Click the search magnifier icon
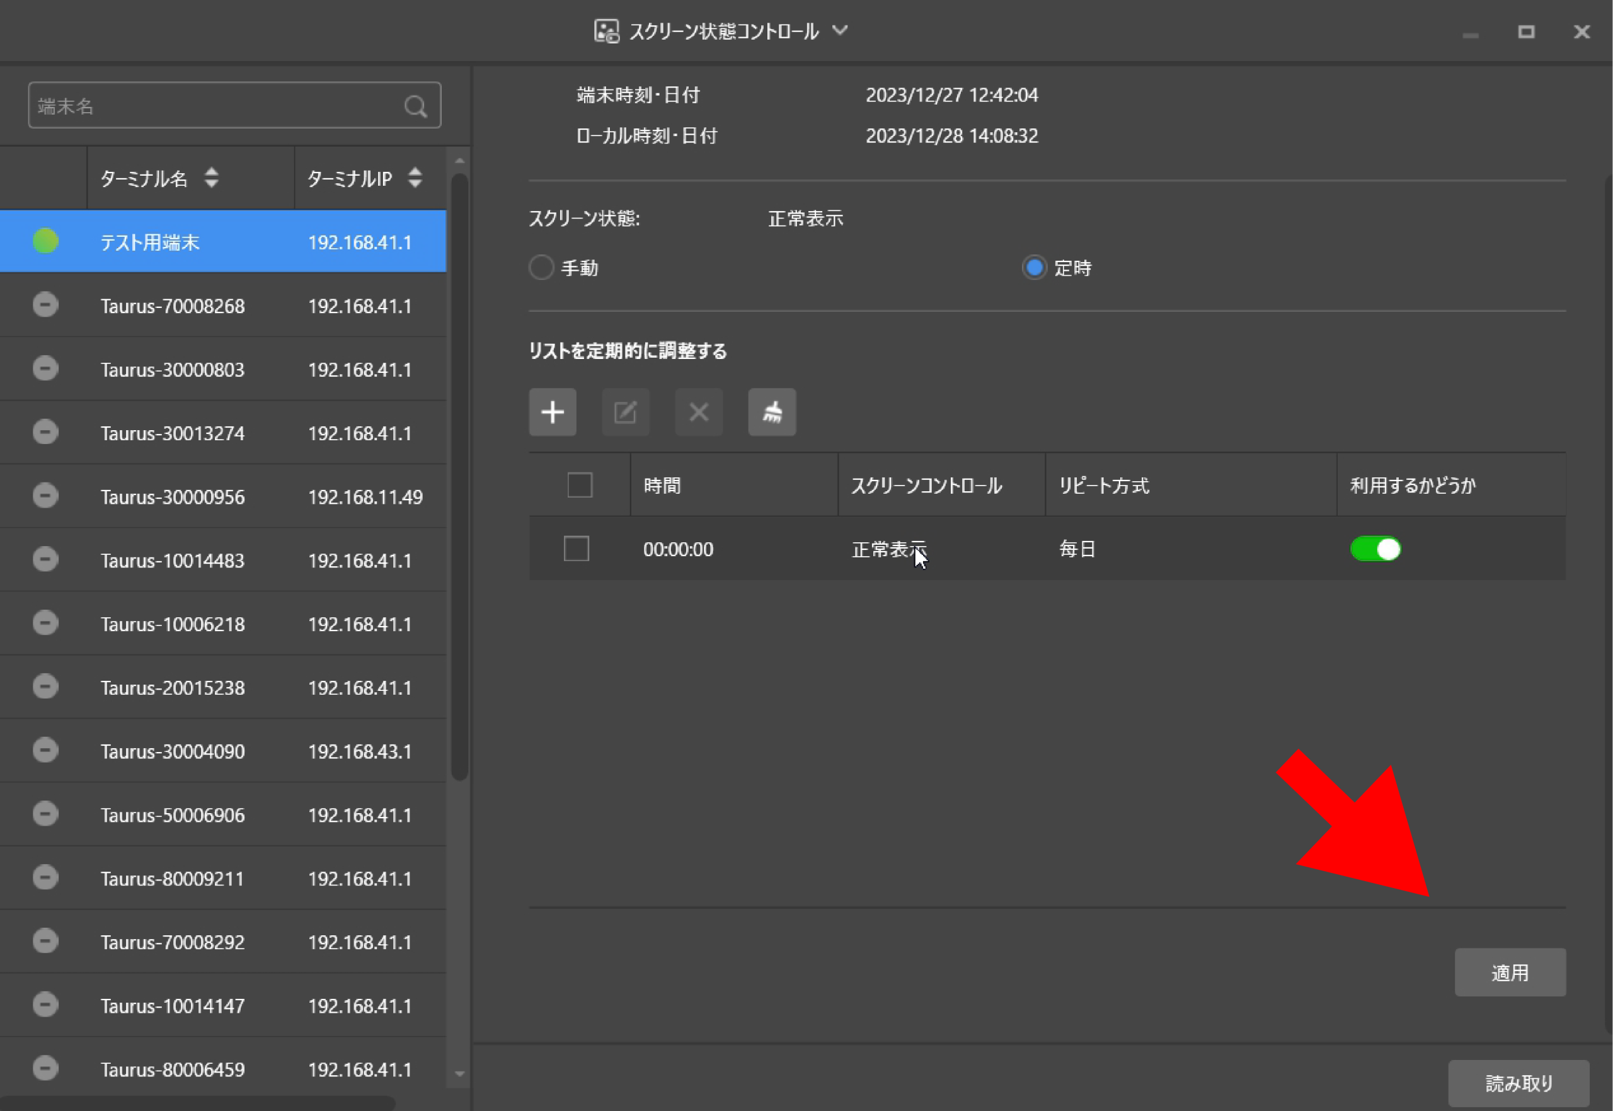The height and width of the screenshot is (1111, 1613). 416,106
